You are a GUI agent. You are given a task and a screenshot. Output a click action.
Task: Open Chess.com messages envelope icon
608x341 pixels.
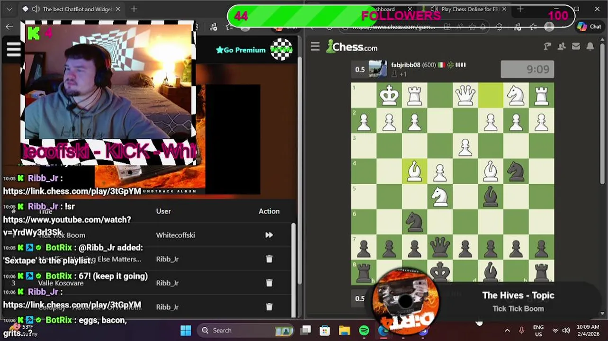point(576,46)
